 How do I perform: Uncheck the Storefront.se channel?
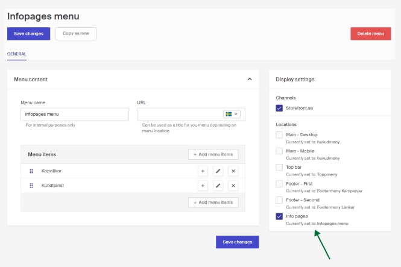point(279,108)
